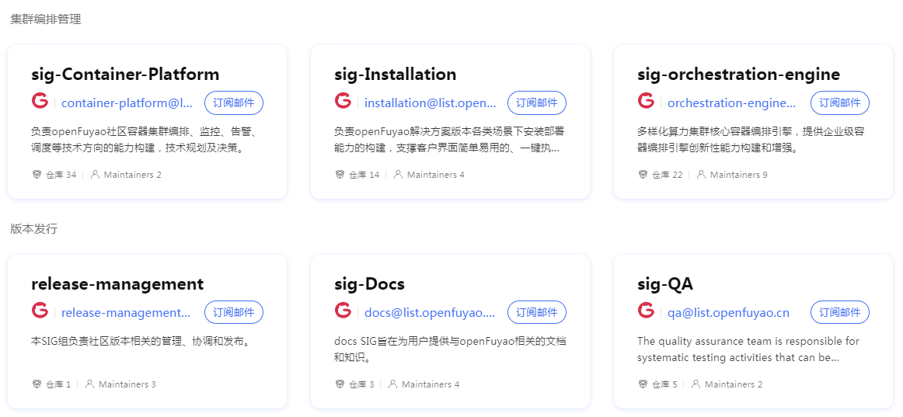
Task: Click repository icon on sig-Container-Platform card
Action: pyautogui.click(x=37, y=175)
